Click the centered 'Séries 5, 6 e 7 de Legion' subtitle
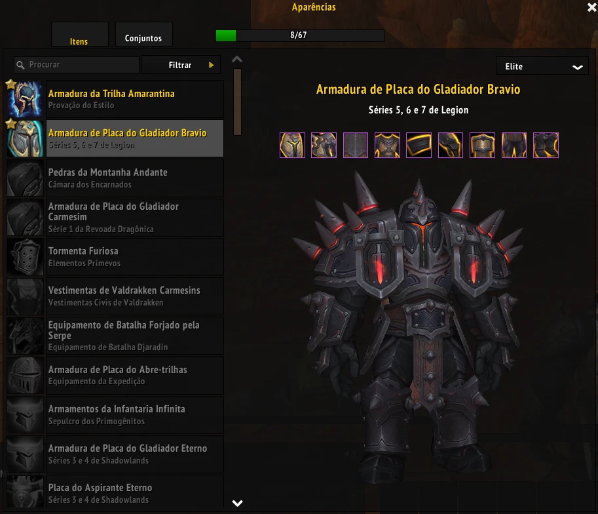This screenshot has width=598, height=514. tap(419, 110)
